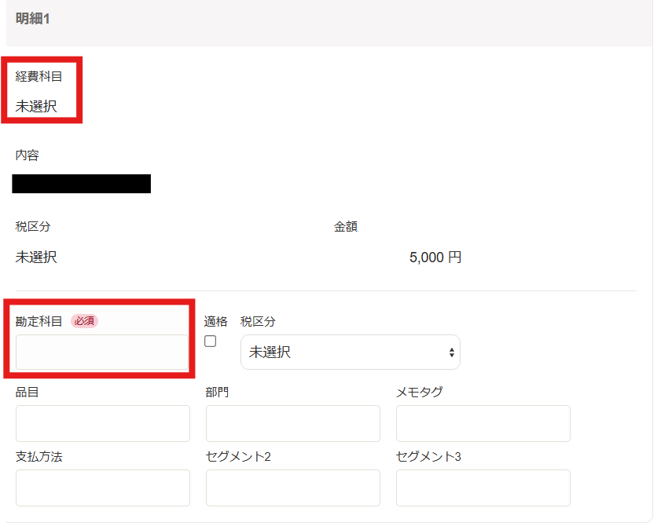Click the 明細1 section header
The image size is (657, 526).
(33, 19)
